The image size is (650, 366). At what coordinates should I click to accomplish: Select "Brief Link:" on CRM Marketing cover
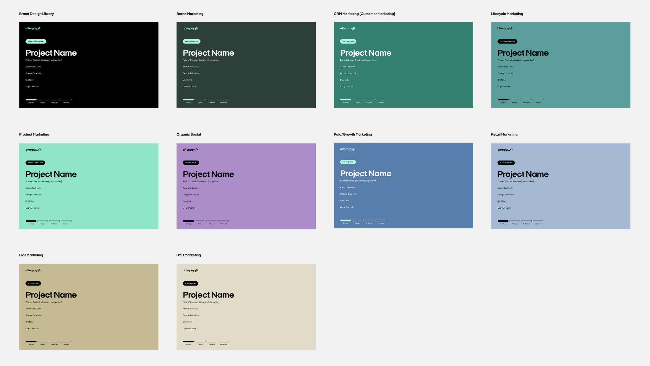point(344,80)
